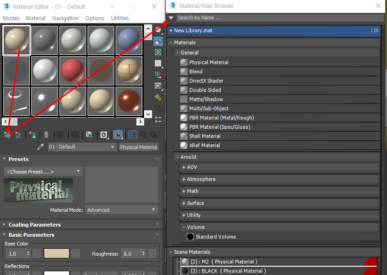Viewport: 387px width, 275px height.
Task: Select the red sphere sample slot
Action: click(x=73, y=71)
